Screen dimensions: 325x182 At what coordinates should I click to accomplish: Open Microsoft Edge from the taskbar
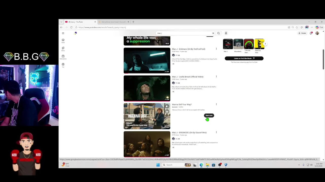coord(201,165)
